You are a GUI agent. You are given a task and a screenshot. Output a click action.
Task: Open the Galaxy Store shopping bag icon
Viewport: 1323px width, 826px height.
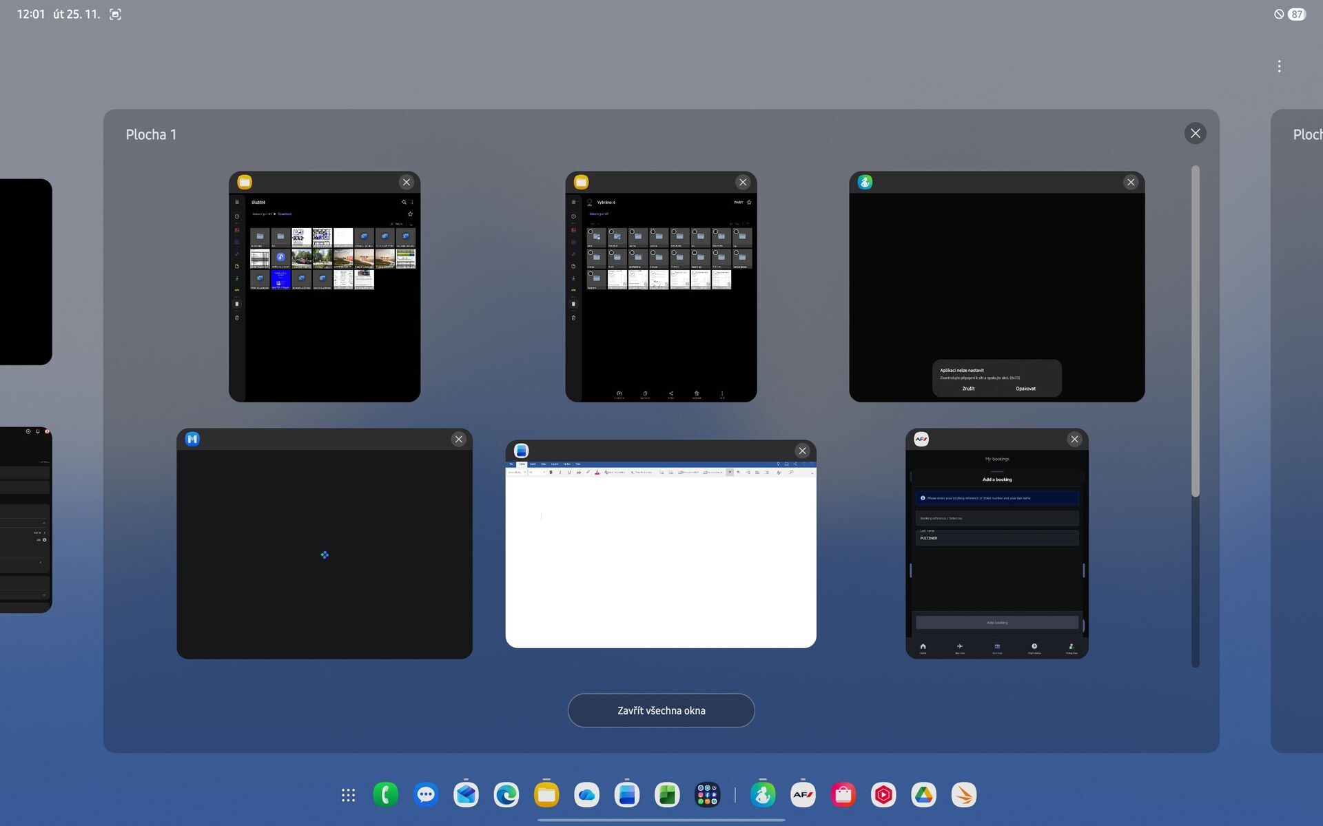click(x=843, y=795)
